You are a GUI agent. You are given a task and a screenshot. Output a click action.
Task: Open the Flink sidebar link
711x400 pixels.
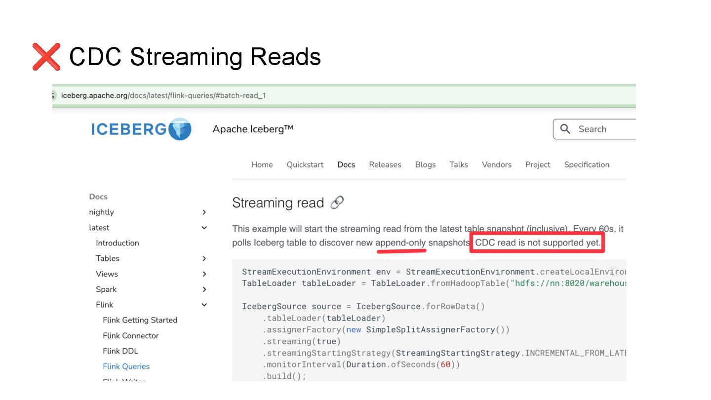point(104,305)
